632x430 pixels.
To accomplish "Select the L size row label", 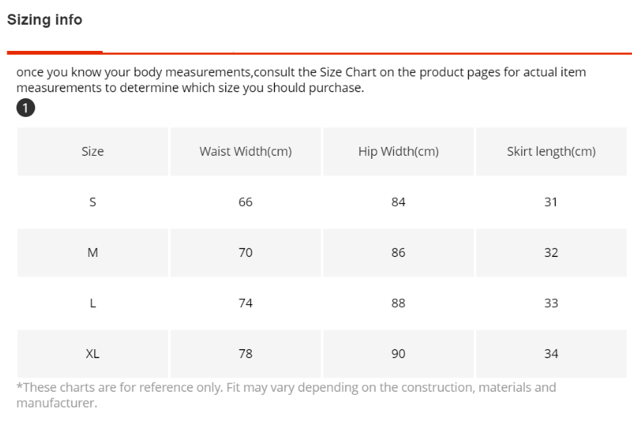I will coord(93,303).
